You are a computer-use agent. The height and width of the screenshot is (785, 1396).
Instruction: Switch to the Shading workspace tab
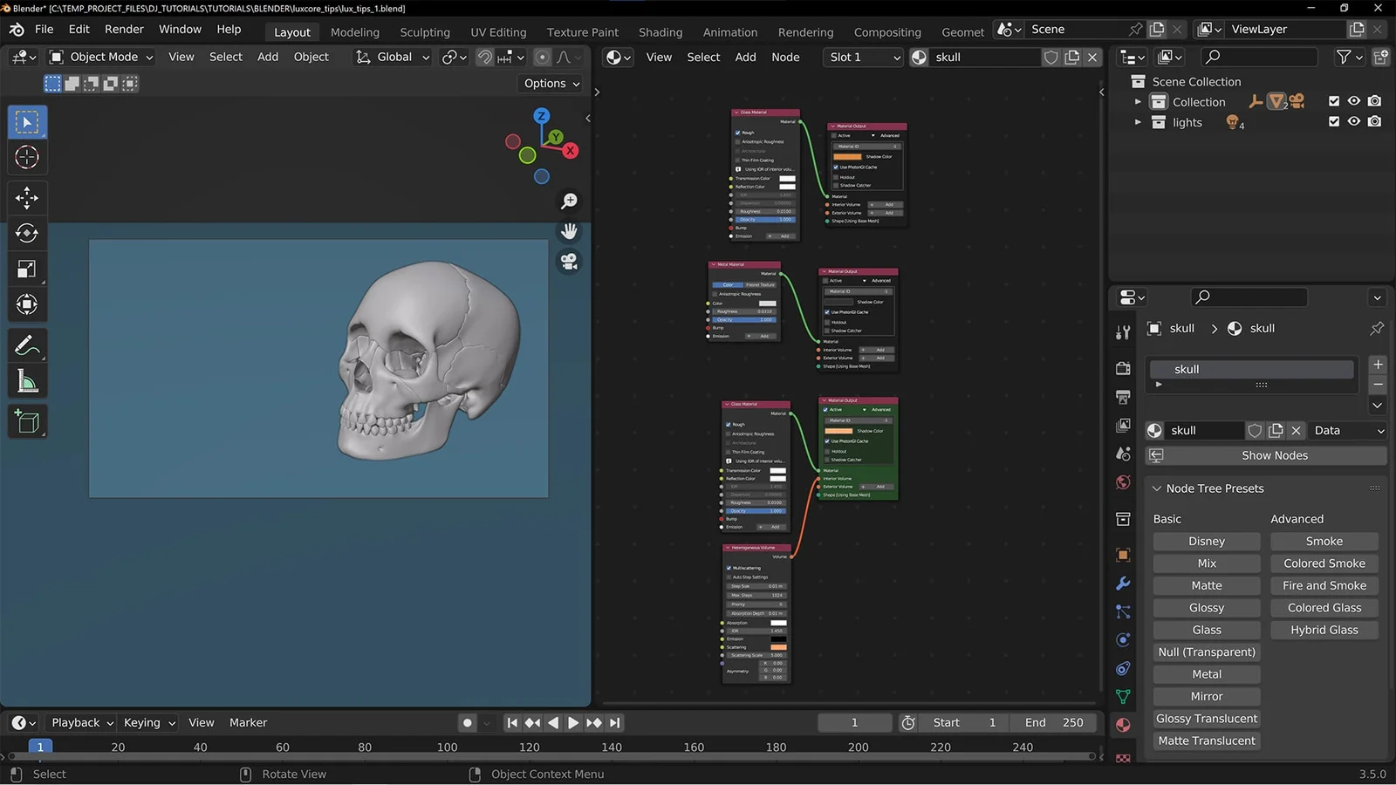(x=660, y=31)
